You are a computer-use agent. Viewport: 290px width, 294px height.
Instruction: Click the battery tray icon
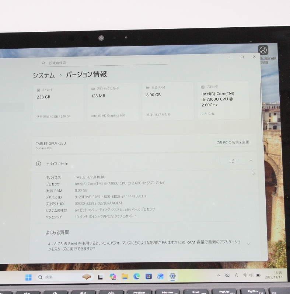258,275
